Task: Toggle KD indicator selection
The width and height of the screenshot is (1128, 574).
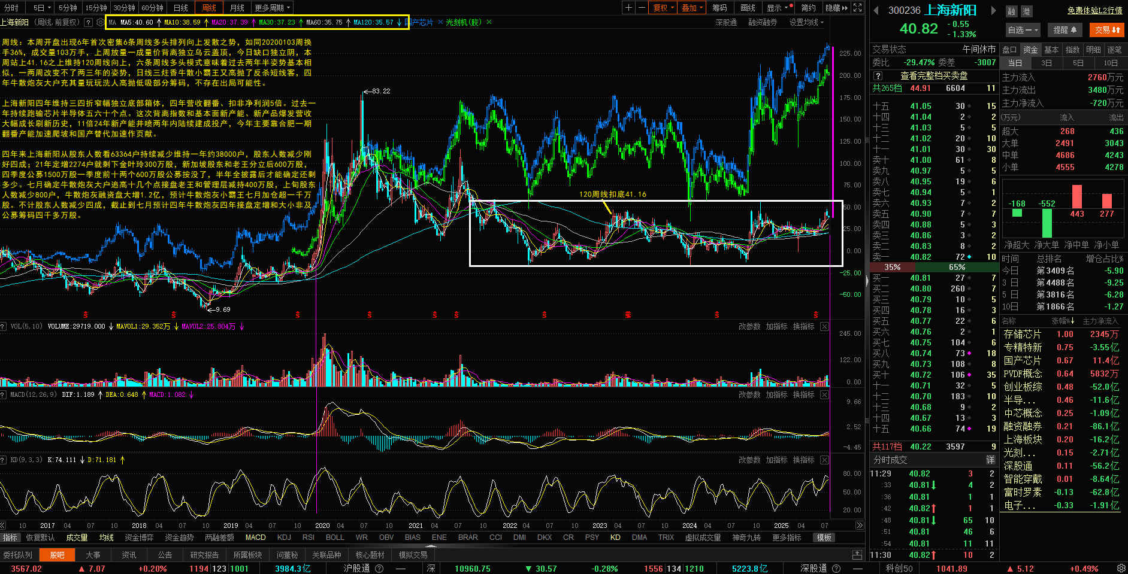Action: coord(615,537)
